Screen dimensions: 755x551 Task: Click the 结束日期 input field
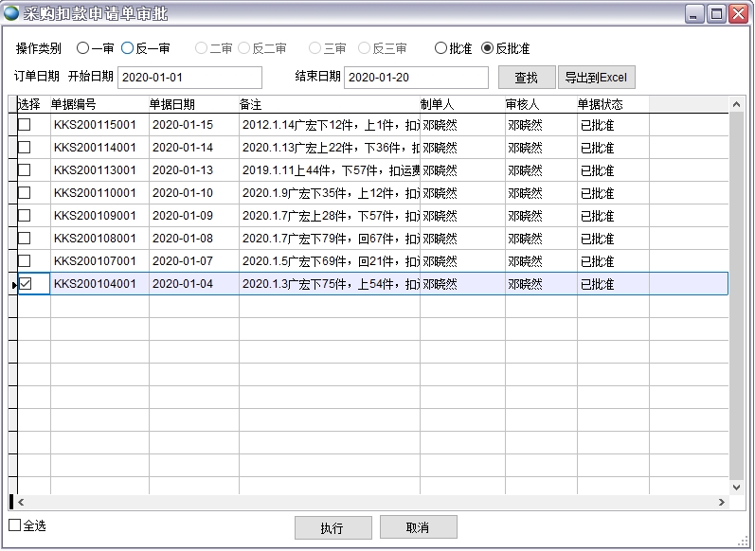pos(416,78)
